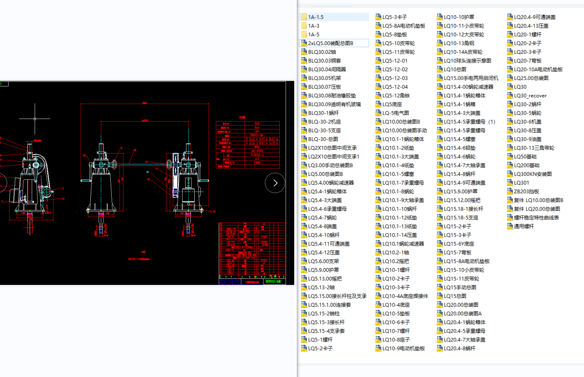Select the file name LQ15手动总图
584x377 pixels.
pos(460,287)
